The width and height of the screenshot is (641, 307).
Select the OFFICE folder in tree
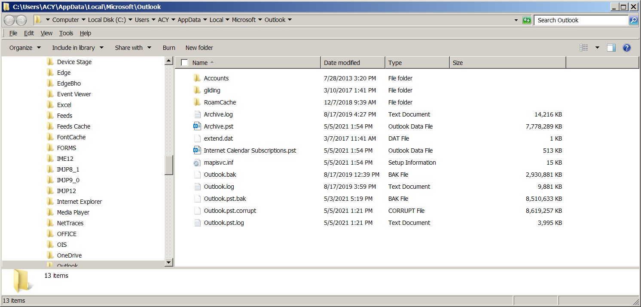point(67,234)
